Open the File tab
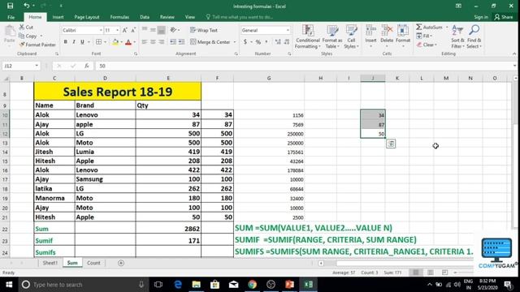The height and width of the screenshot is (292, 520). (11, 17)
